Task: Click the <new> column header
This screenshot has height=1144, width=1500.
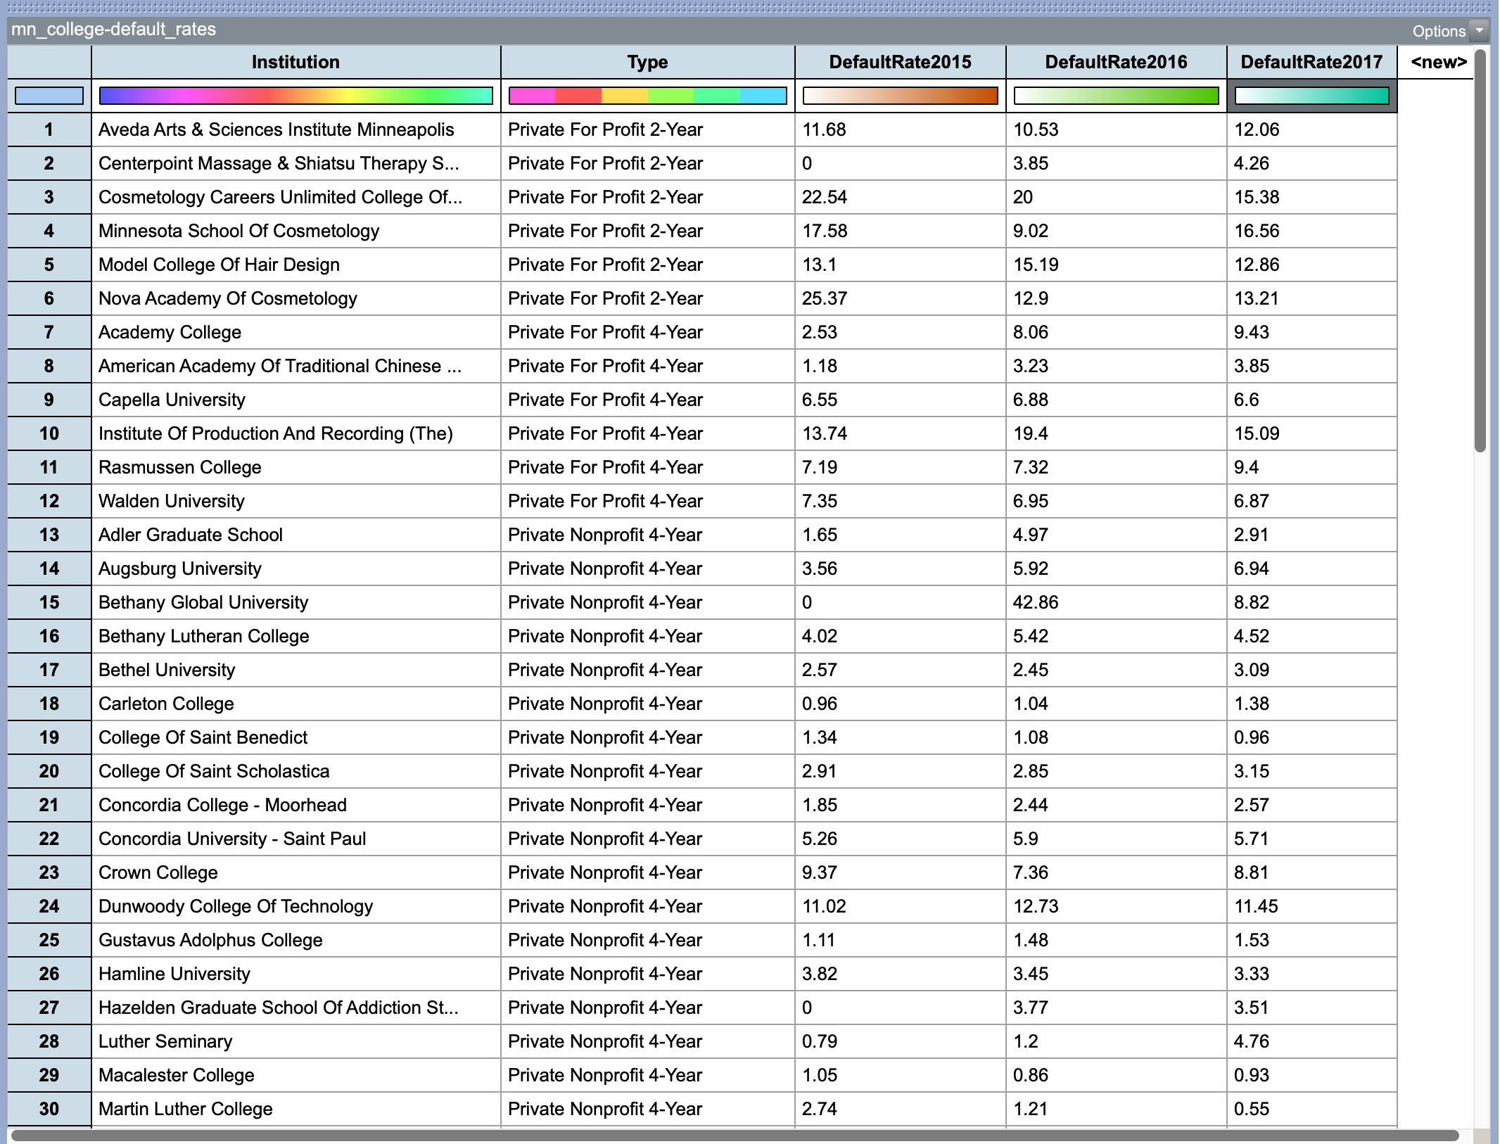Action: pyautogui.click(x=1437, y=62)
